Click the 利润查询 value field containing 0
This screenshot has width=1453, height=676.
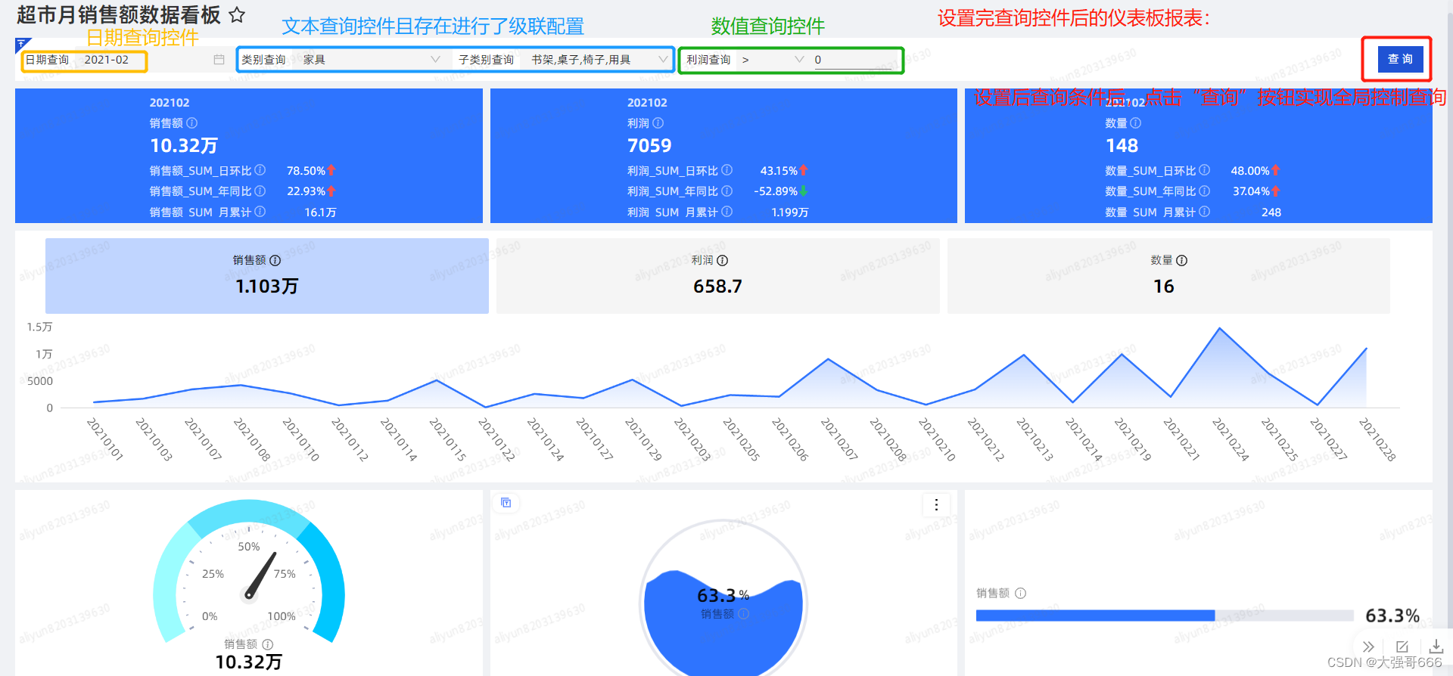[x=855, y=60]
